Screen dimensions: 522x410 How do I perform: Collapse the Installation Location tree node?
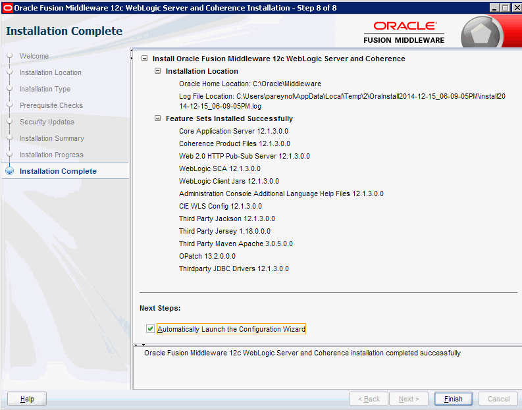158,71
